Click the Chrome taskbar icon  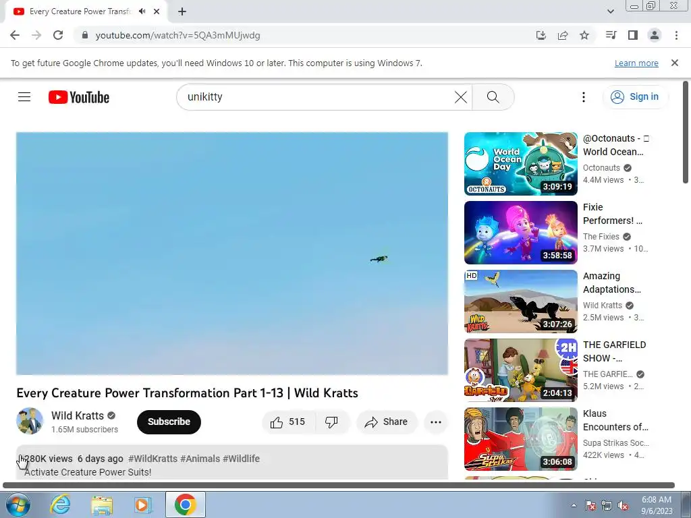[185, 505]
